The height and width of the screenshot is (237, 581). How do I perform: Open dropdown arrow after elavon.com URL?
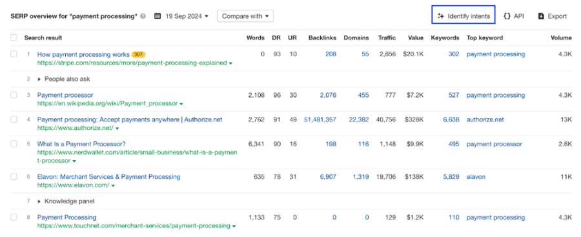click(113, 186)
